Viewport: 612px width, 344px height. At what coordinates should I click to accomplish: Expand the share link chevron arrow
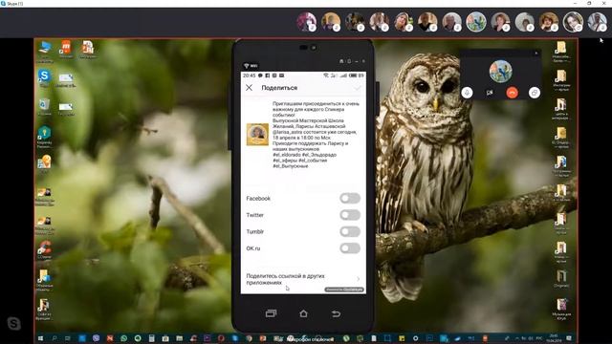point(359,279)
